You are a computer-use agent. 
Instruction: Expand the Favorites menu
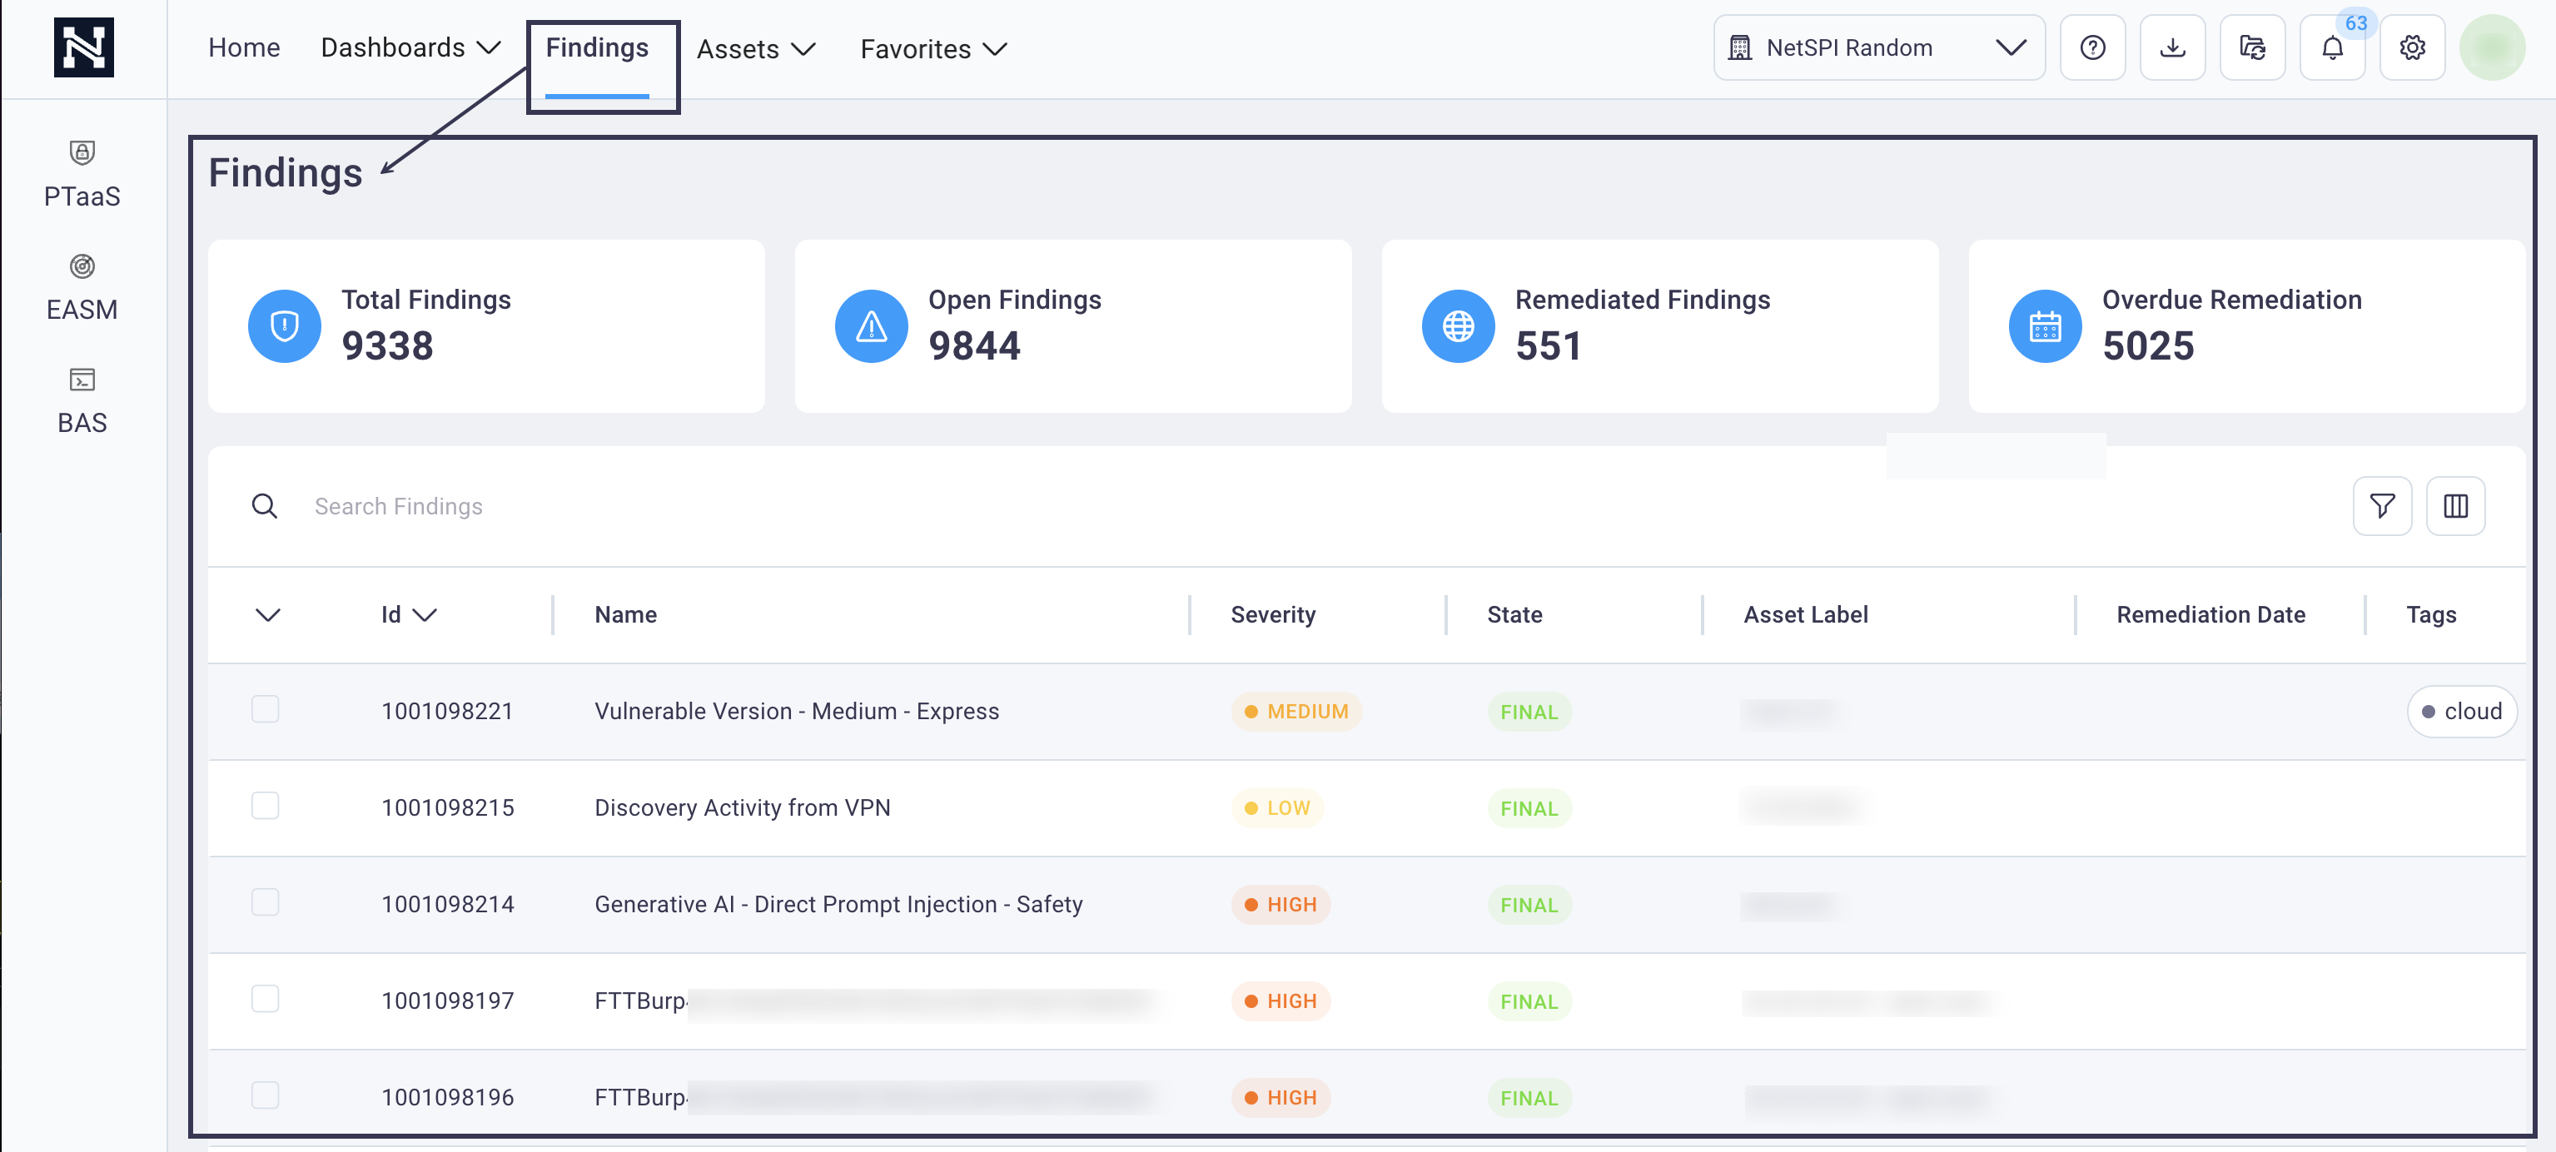(932, 48)
